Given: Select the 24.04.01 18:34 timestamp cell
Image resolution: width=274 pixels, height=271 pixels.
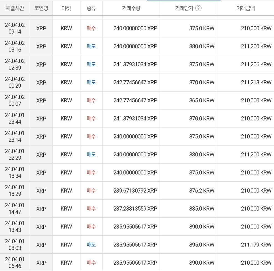Looking at the screenshot, I should pos(15,173).
